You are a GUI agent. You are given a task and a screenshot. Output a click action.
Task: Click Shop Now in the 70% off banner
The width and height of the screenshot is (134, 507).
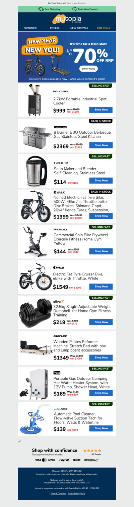89,69
